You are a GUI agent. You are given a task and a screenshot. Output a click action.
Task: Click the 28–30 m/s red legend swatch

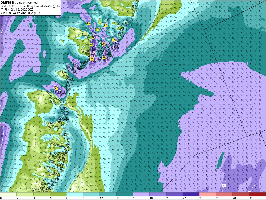coord(241,194)
